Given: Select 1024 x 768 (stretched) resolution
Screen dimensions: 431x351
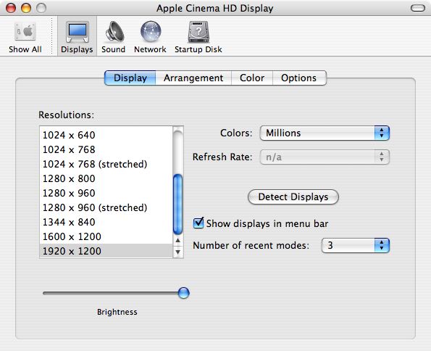Looking at the screenshot, I should [x=106, y=165].
